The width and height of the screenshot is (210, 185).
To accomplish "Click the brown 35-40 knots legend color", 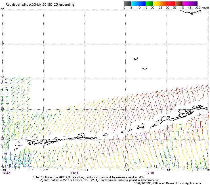I will [179, 3].
